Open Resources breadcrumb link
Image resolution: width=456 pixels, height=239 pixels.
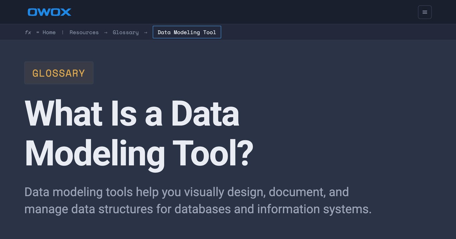[84, 32]
